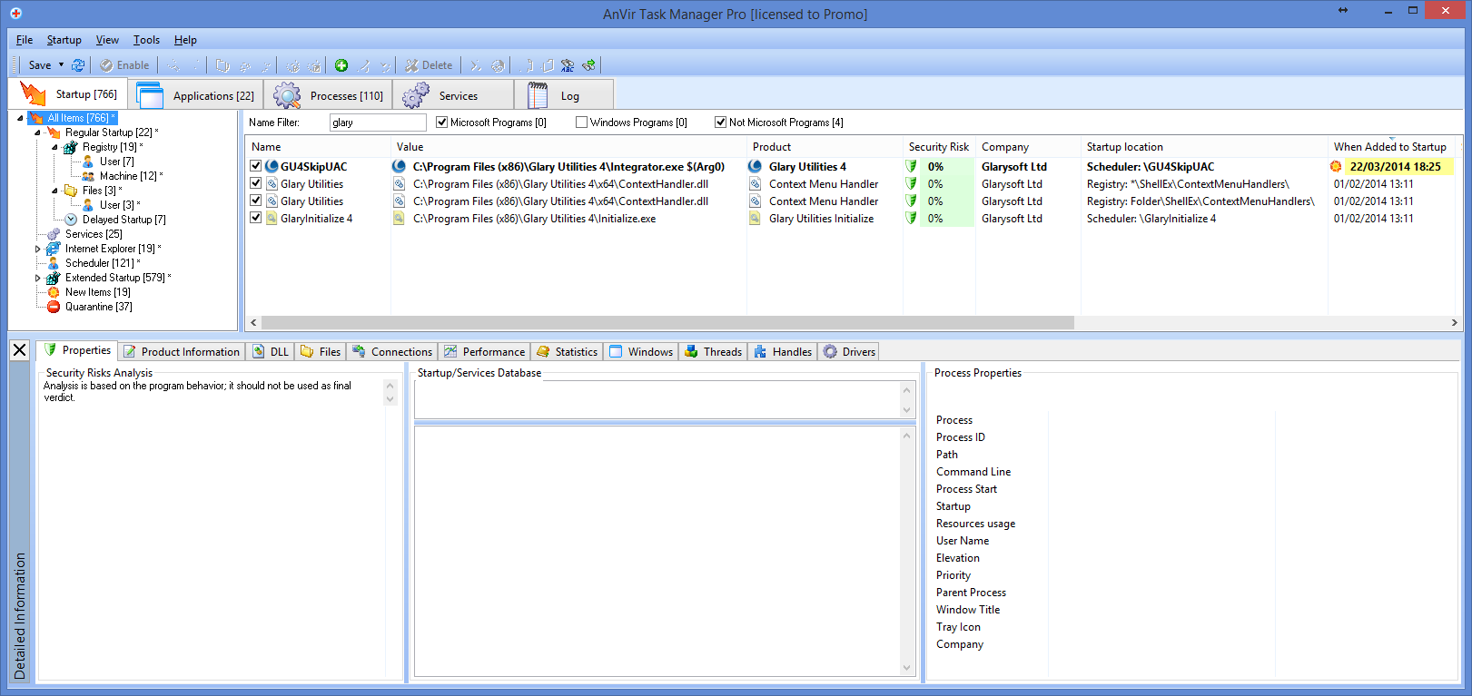1472x696 pixels.
Task: Collapse the Regular Startup [22] node
Action: [37, 132]
